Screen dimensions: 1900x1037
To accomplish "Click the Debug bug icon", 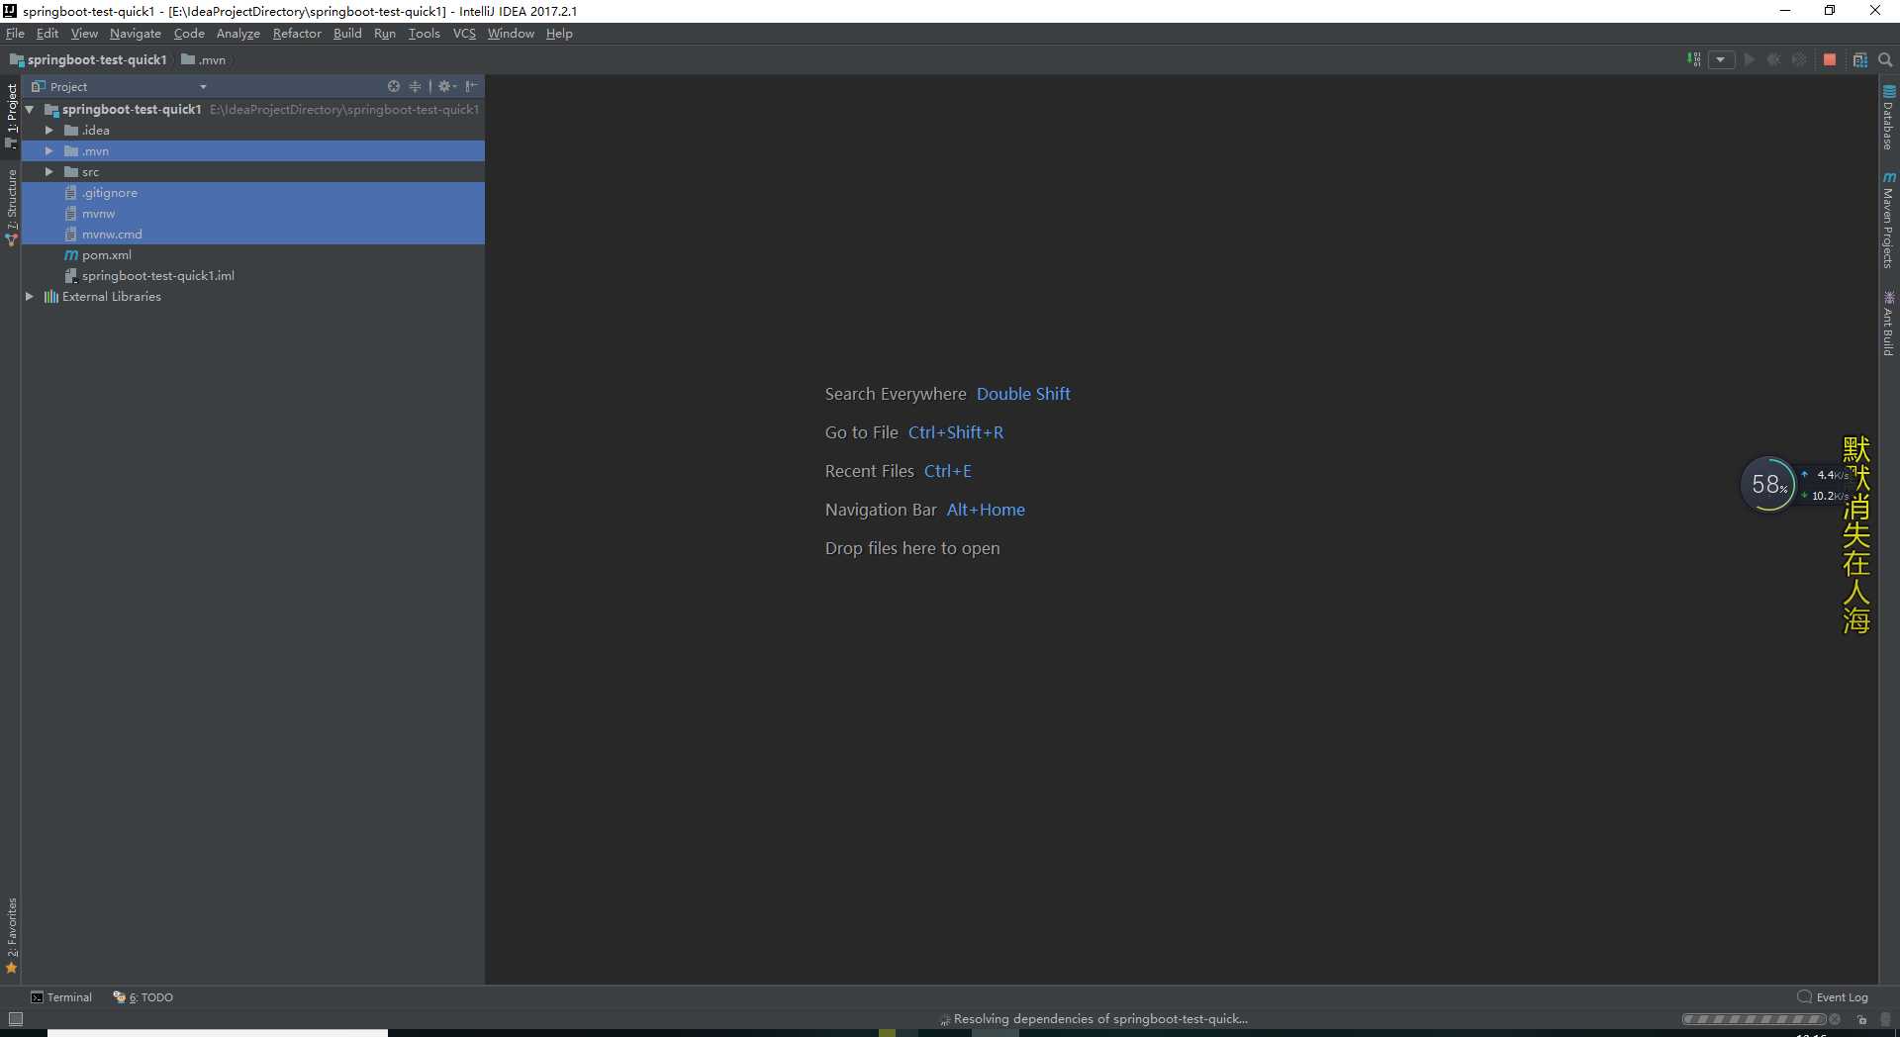I will (x=1774, y=59).
